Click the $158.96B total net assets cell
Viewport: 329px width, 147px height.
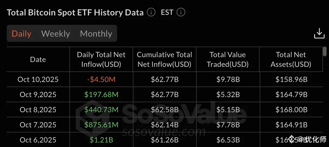pyautogui.click(x=291, y=80)
